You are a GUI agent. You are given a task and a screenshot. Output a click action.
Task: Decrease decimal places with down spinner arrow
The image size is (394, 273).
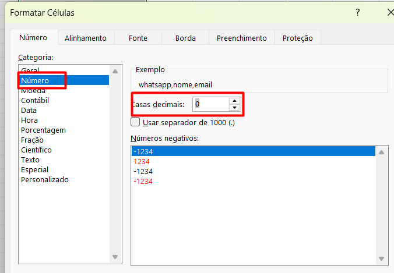[234, 108]
